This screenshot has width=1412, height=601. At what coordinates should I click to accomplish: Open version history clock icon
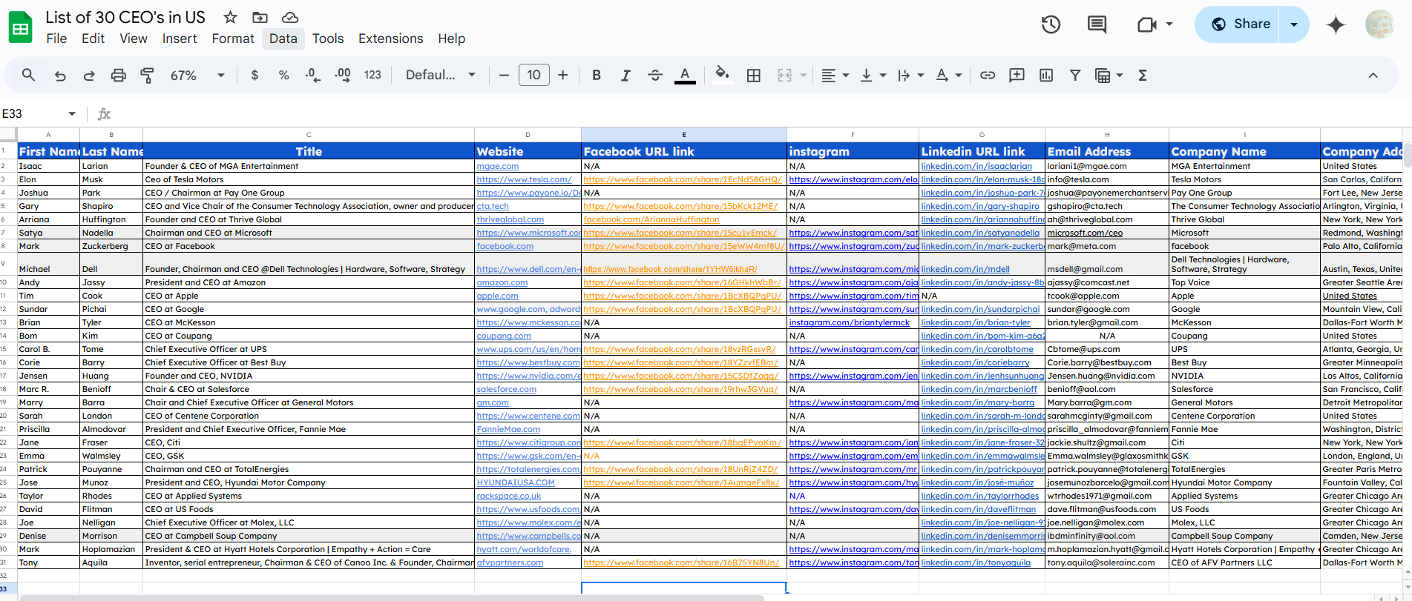(x=1051, y=24)
